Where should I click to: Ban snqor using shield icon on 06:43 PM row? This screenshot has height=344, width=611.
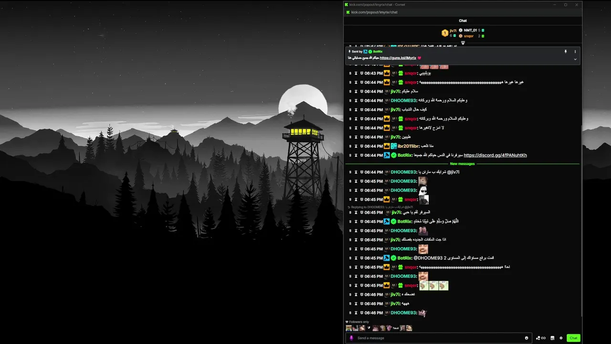361,73
